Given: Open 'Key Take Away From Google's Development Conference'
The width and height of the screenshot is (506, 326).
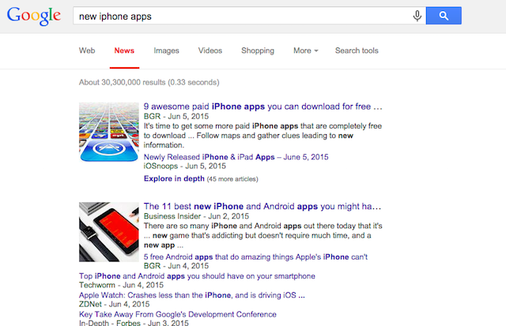Looking at the screenshot, I should coord(177,314).
